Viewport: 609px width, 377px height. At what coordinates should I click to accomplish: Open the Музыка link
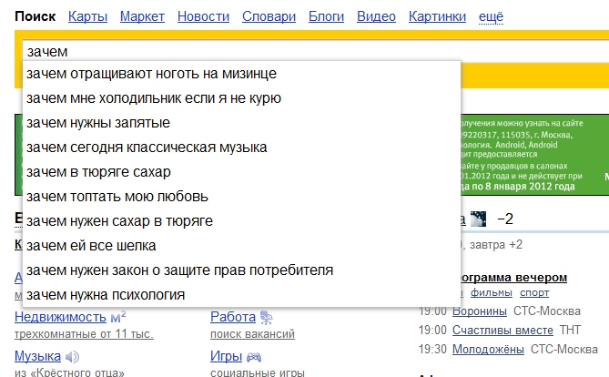[37, 356]
